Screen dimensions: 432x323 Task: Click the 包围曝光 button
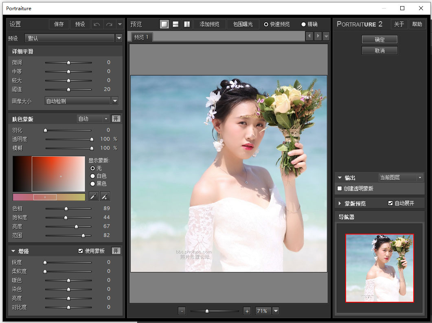[244, 24]
